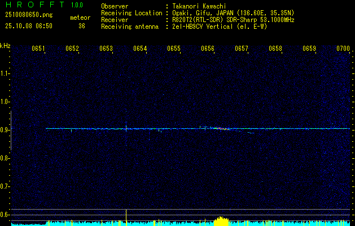The height and width of the screenshot is (226, 355).
Task: Click the yellow power peak near 0656
Action: coord(221,220)
